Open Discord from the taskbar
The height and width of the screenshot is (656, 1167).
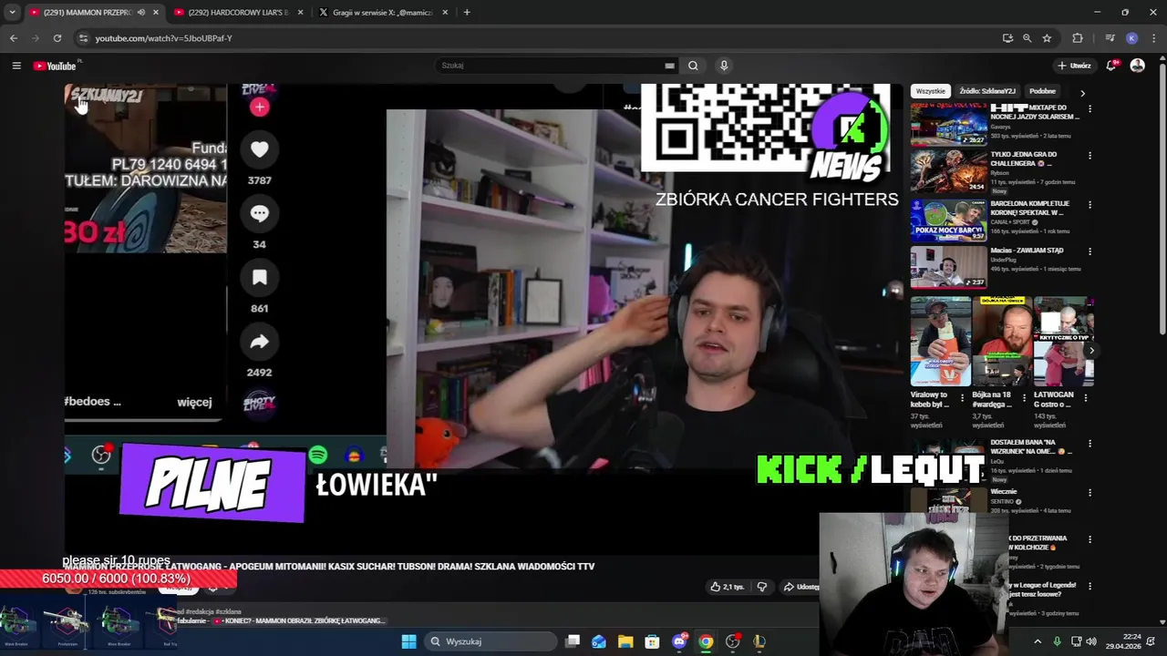point(679,641)
